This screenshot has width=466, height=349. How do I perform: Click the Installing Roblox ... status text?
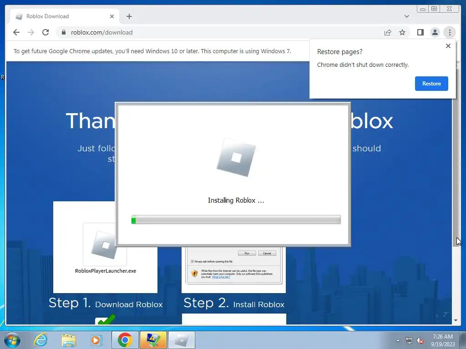click(x=236, y=200)
